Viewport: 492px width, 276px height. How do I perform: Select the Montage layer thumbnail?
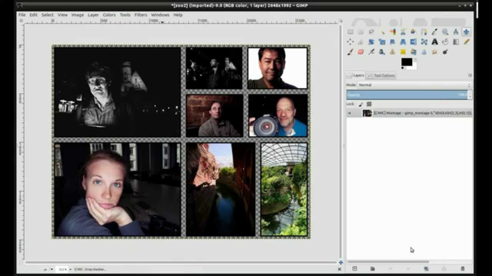[367, 113]
